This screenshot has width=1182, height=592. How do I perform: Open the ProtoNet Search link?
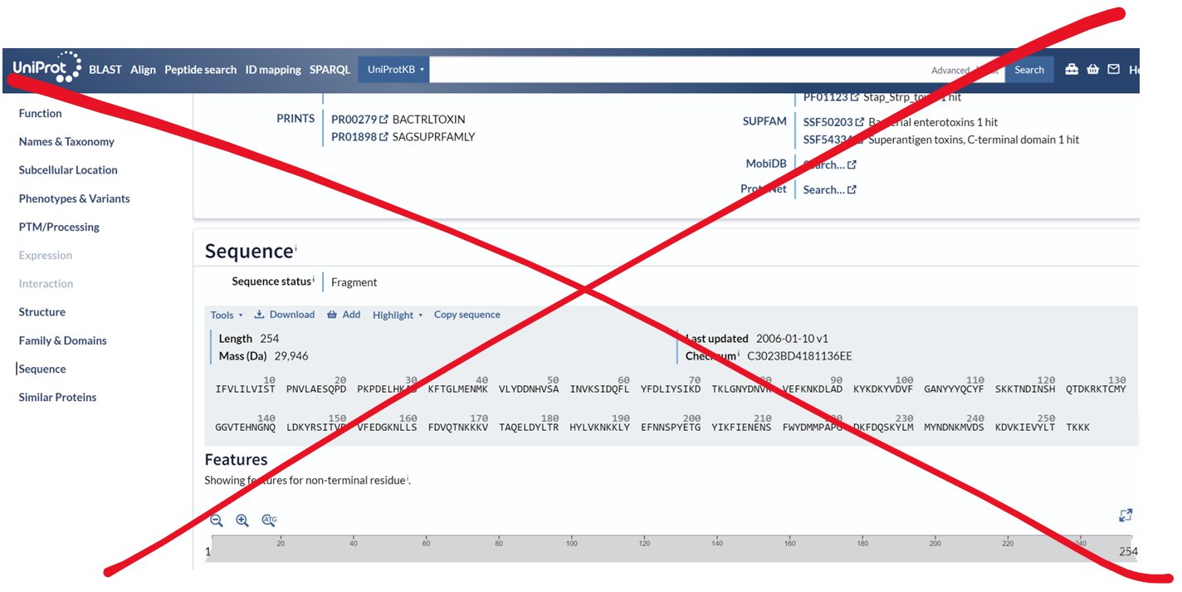830,189
